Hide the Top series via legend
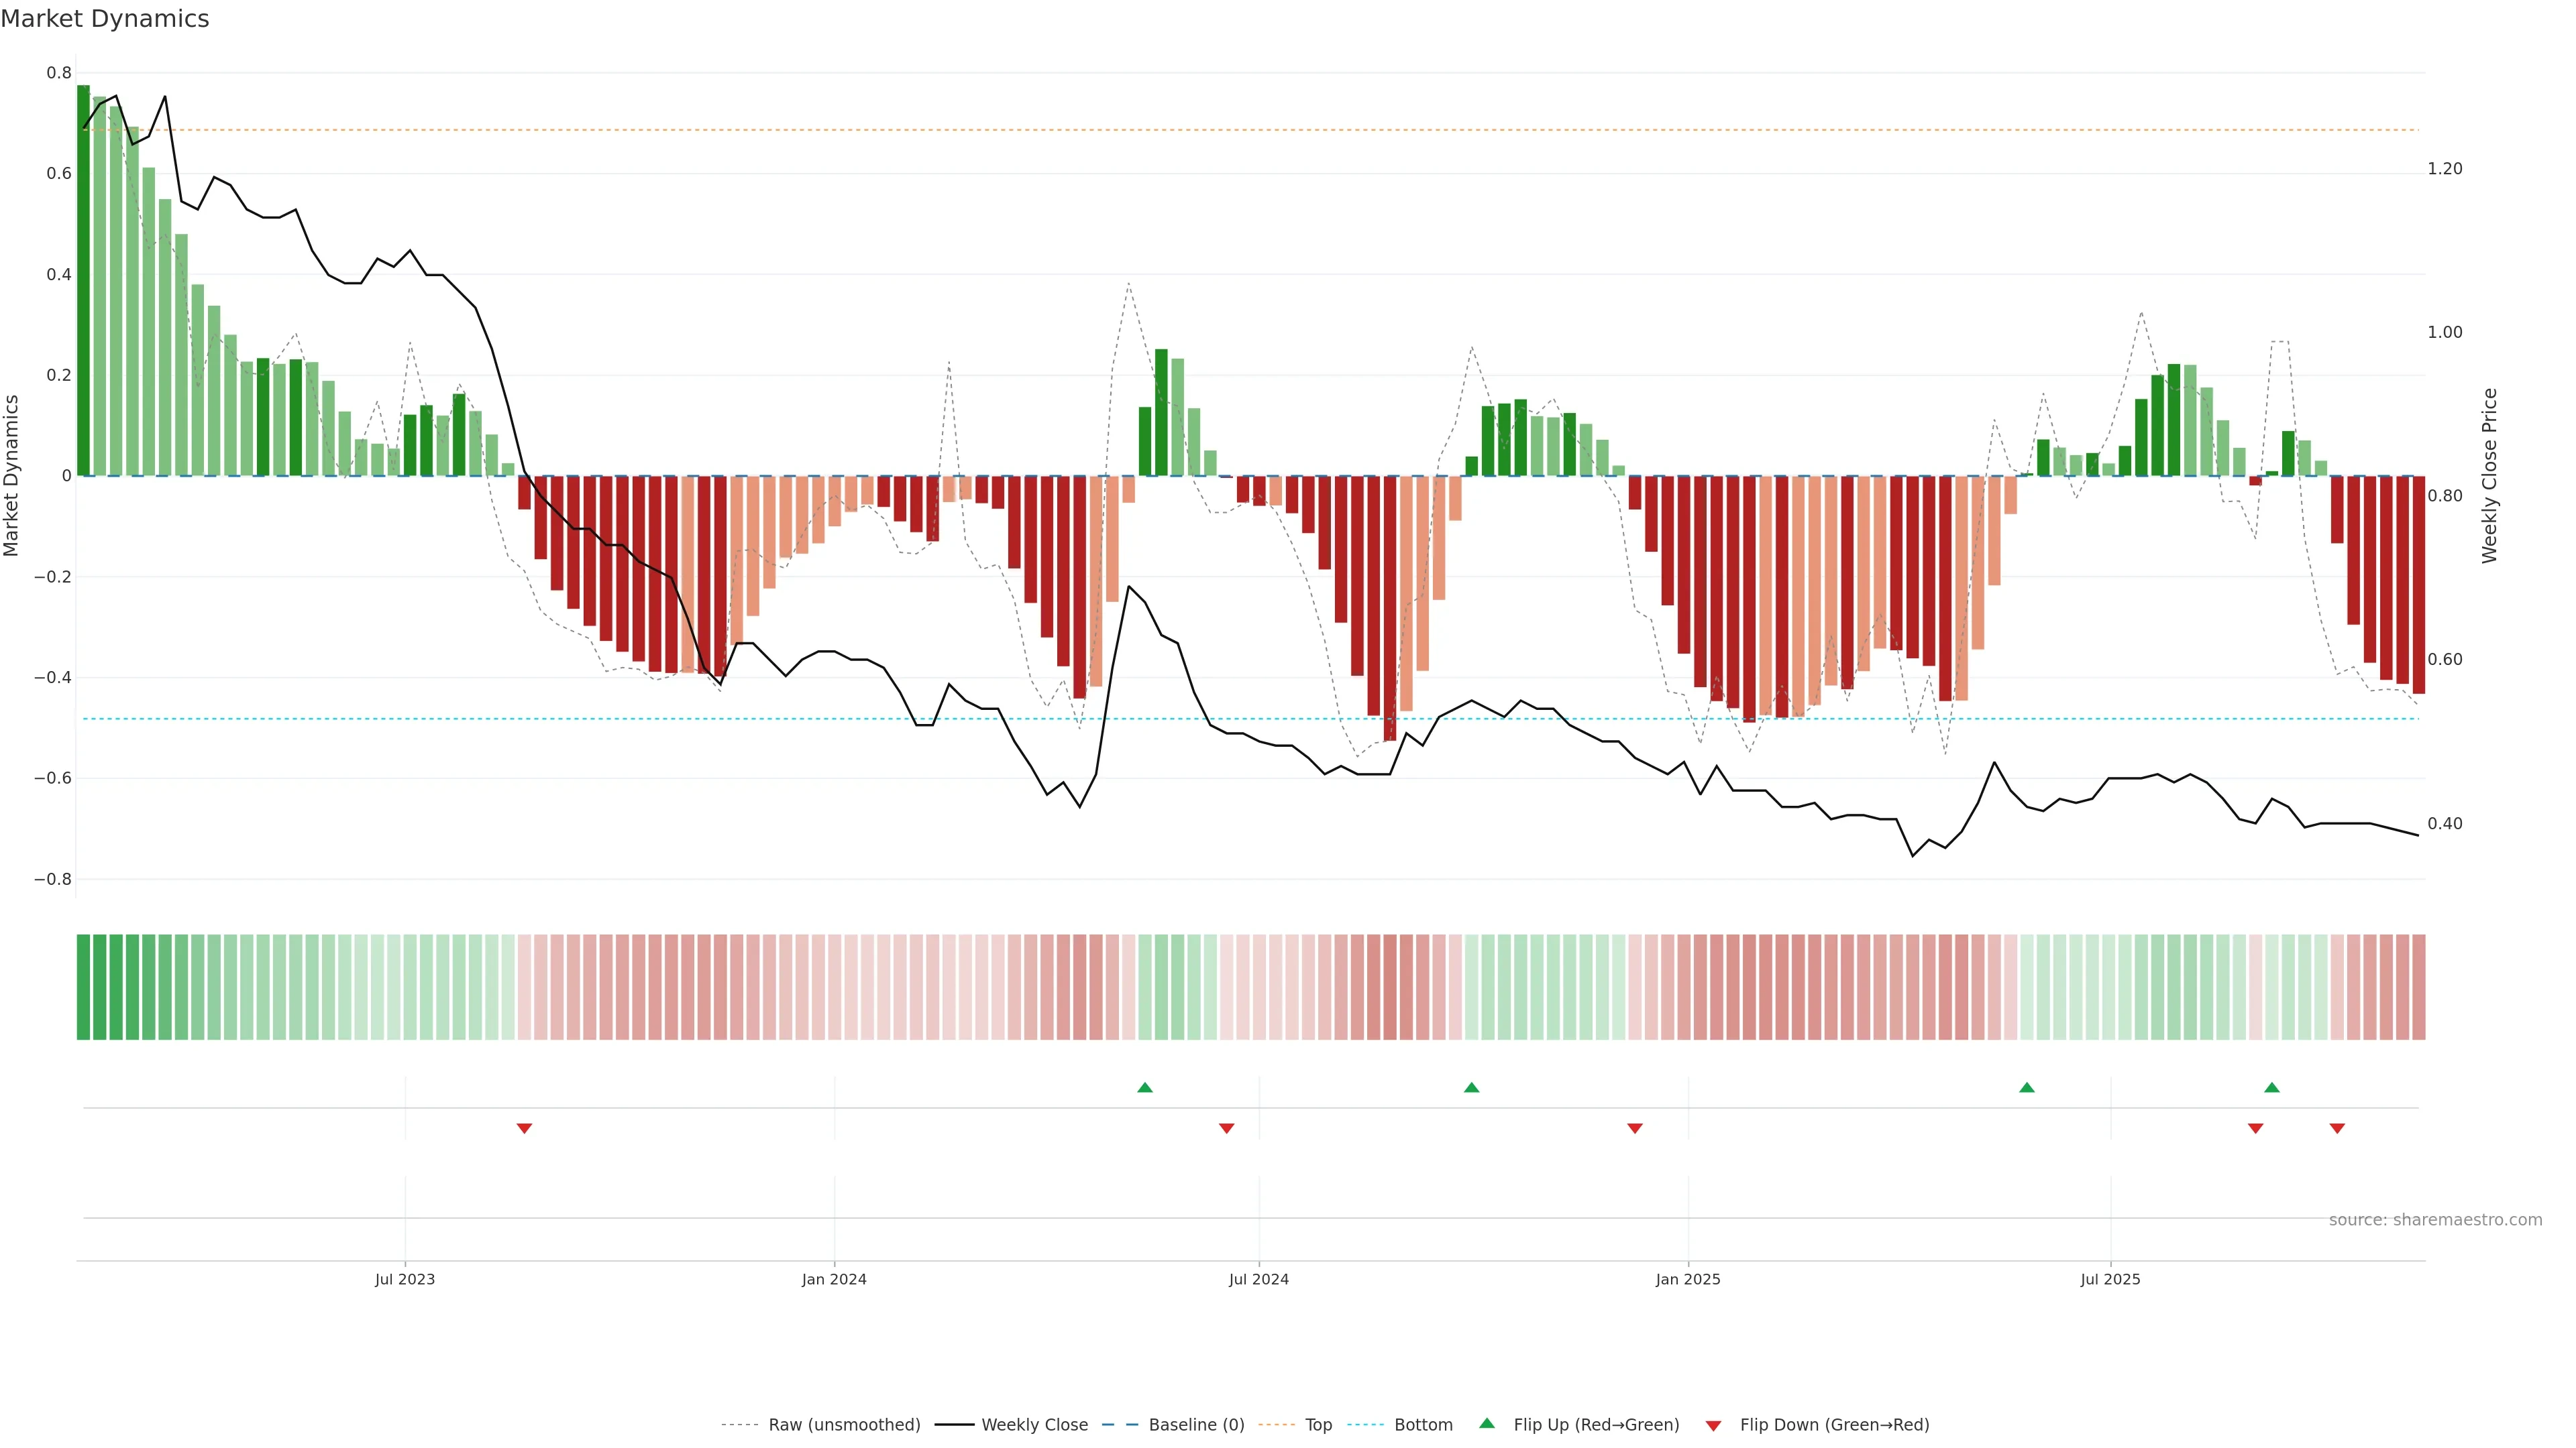This screenshot has height=1448, width=2576. pos(1318,1425)
